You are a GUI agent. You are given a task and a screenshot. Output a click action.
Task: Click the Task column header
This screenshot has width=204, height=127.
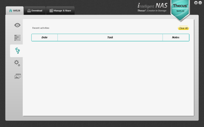[110, 38]
